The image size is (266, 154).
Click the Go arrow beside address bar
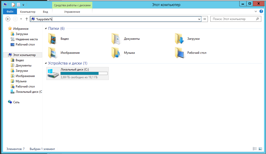[204, 19]
